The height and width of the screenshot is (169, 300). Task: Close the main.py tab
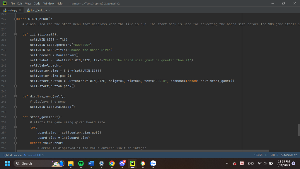point(20,10)
